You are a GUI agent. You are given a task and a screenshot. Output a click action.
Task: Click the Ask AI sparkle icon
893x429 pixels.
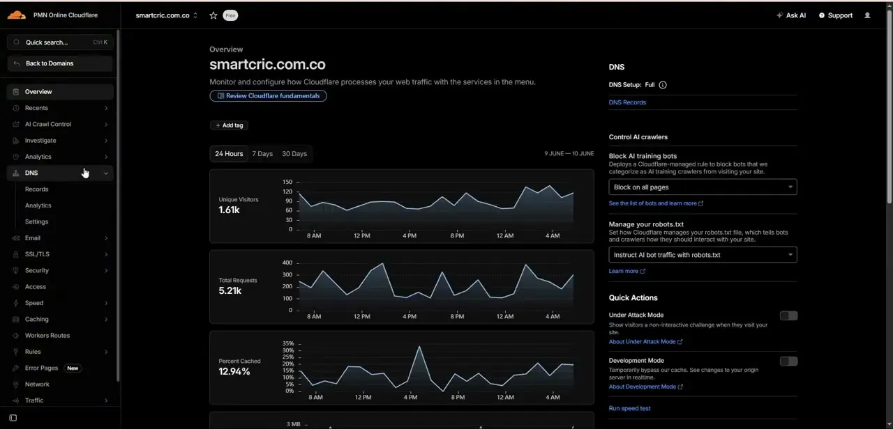[779, 15]
